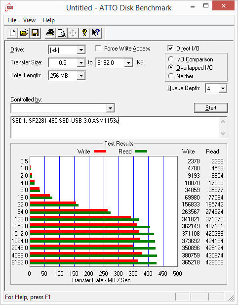Select the Overlapped I/O radio button
The height and width of the screenshot is (305, 238).
click(171, 67)
